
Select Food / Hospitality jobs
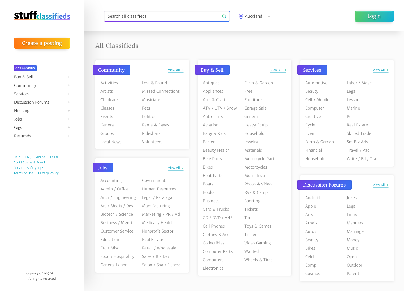(117, 256)
